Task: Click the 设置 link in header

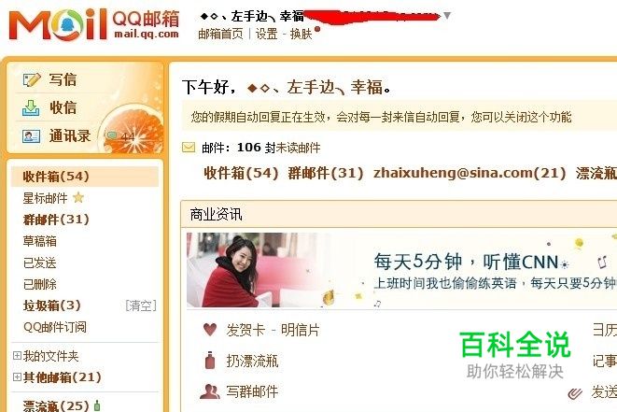Action: pyautogui.click(x=266, y=34)
